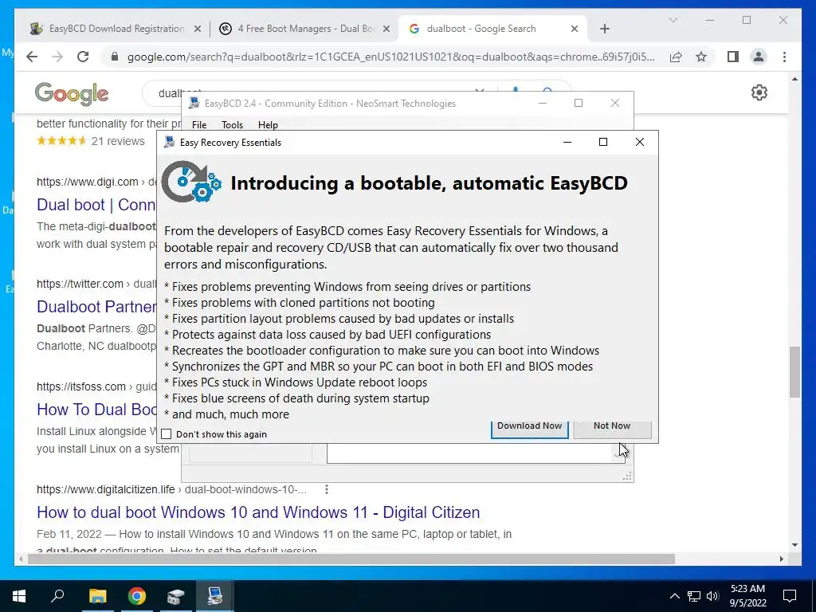Open the Help menu in EasyBCD
Screen dimensions: 816x612
(x=268, y=125)
